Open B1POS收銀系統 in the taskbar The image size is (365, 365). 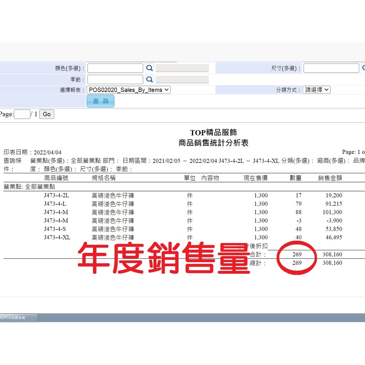(x=19, y=318)
